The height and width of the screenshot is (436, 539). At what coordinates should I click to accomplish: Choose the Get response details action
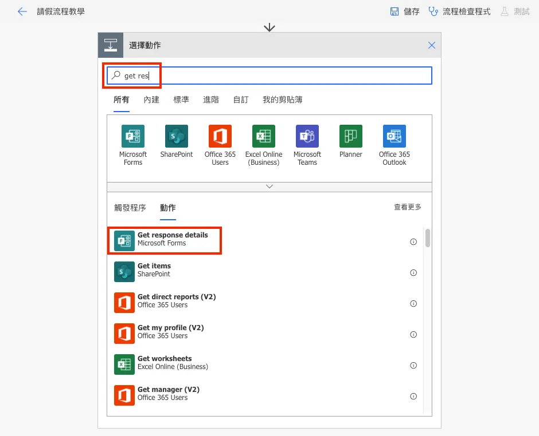coord(265,241)
